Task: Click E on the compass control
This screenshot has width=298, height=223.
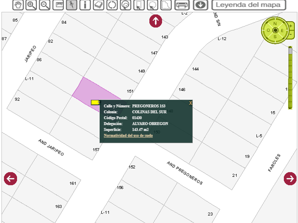Action: (282, 30)
